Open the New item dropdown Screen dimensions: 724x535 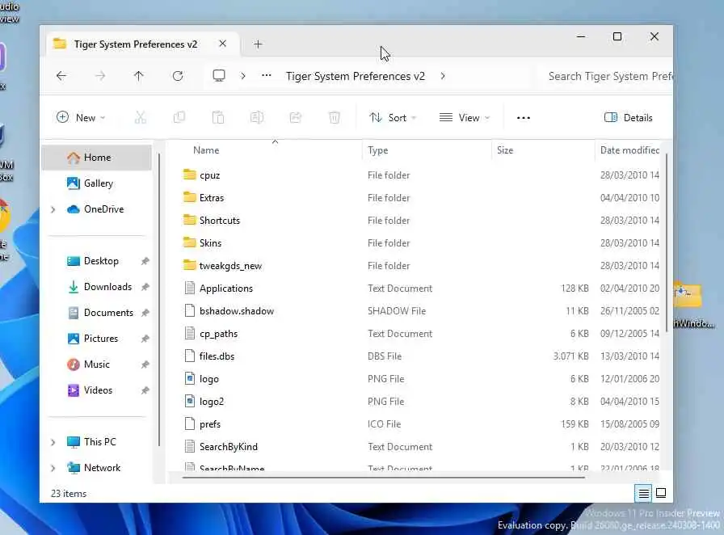(x=81, y=117)
